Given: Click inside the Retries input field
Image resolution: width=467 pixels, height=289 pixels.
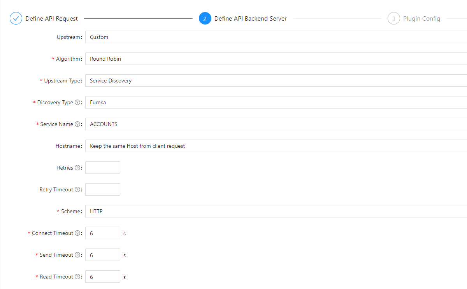Looking at the screenshot, I should click(102, 168).
